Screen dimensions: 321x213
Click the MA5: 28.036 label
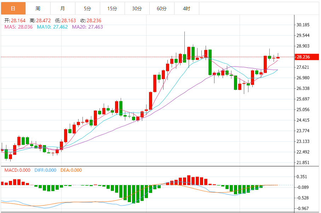pos(18,27)
